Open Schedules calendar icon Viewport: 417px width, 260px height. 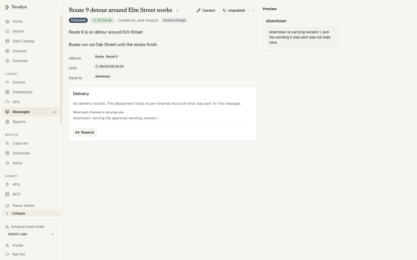pyautogui.click(x=7, y=153)
